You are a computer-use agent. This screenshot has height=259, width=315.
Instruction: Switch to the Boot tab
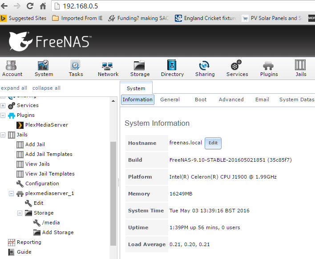point(201,100)
